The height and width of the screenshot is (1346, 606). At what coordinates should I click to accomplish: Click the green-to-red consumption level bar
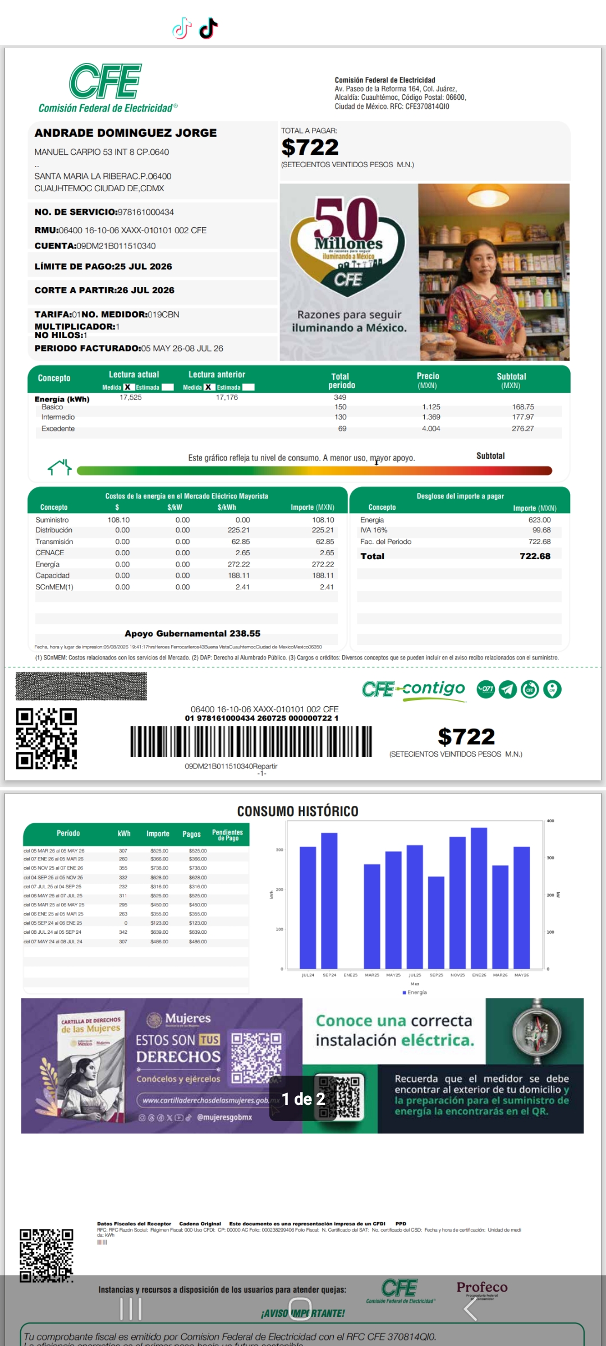pyautogui.click(x=314, y=471)
